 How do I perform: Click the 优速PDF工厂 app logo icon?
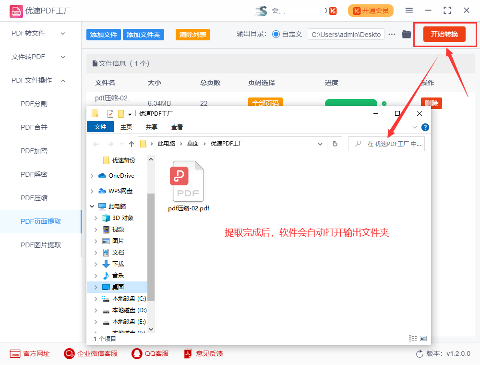[16, 12]
